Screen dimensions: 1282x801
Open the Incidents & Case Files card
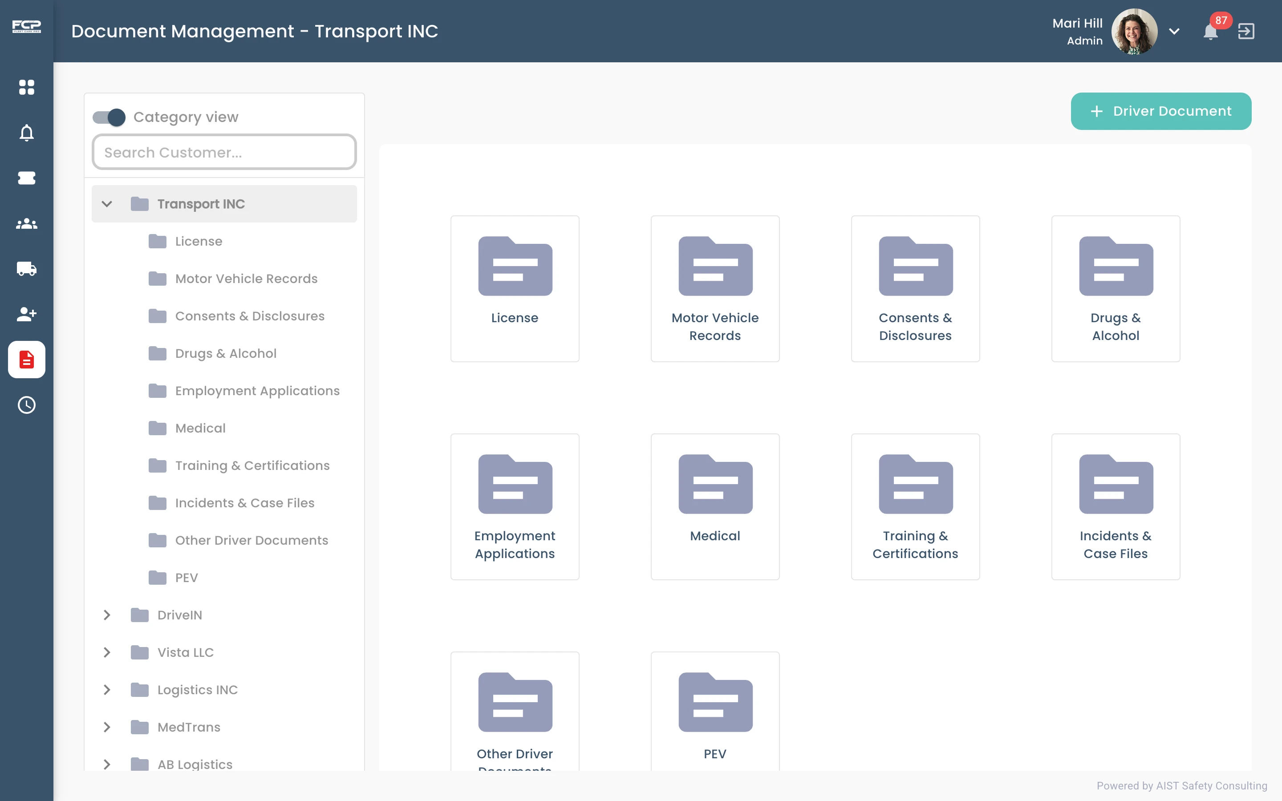[1115, 506]
